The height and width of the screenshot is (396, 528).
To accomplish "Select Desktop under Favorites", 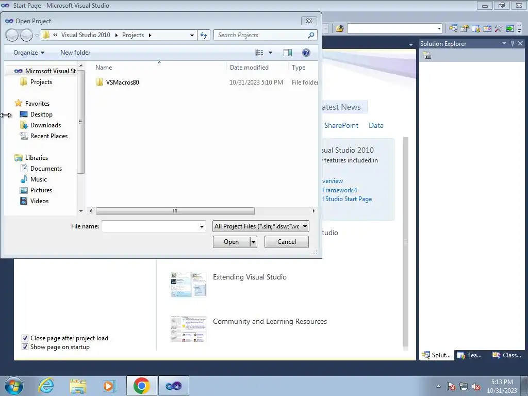I will [41, 114].
